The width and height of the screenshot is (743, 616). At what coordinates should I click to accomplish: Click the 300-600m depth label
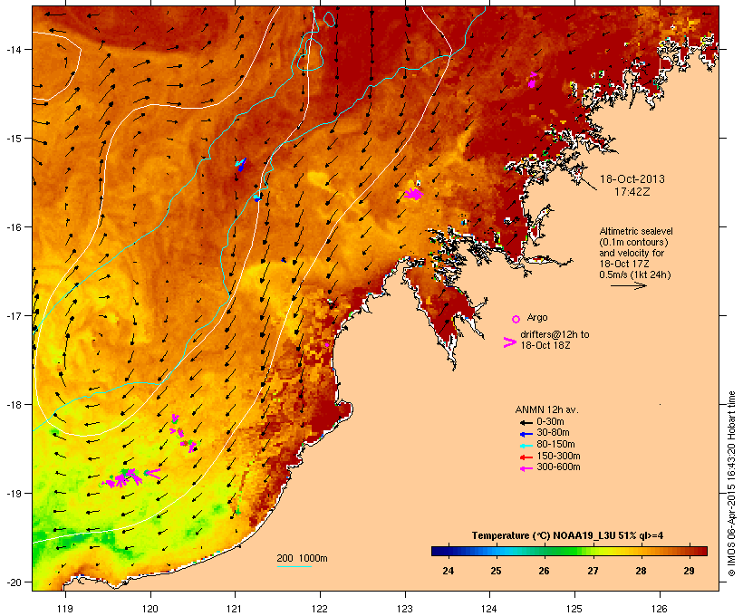[558, 467]
